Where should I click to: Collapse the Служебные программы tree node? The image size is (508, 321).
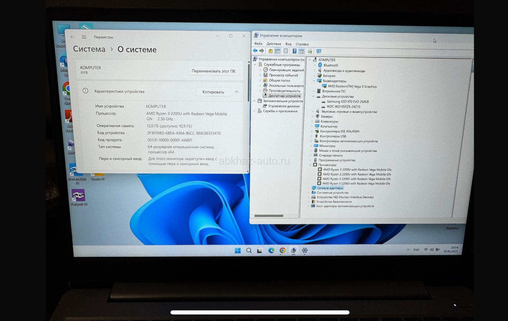255,64
